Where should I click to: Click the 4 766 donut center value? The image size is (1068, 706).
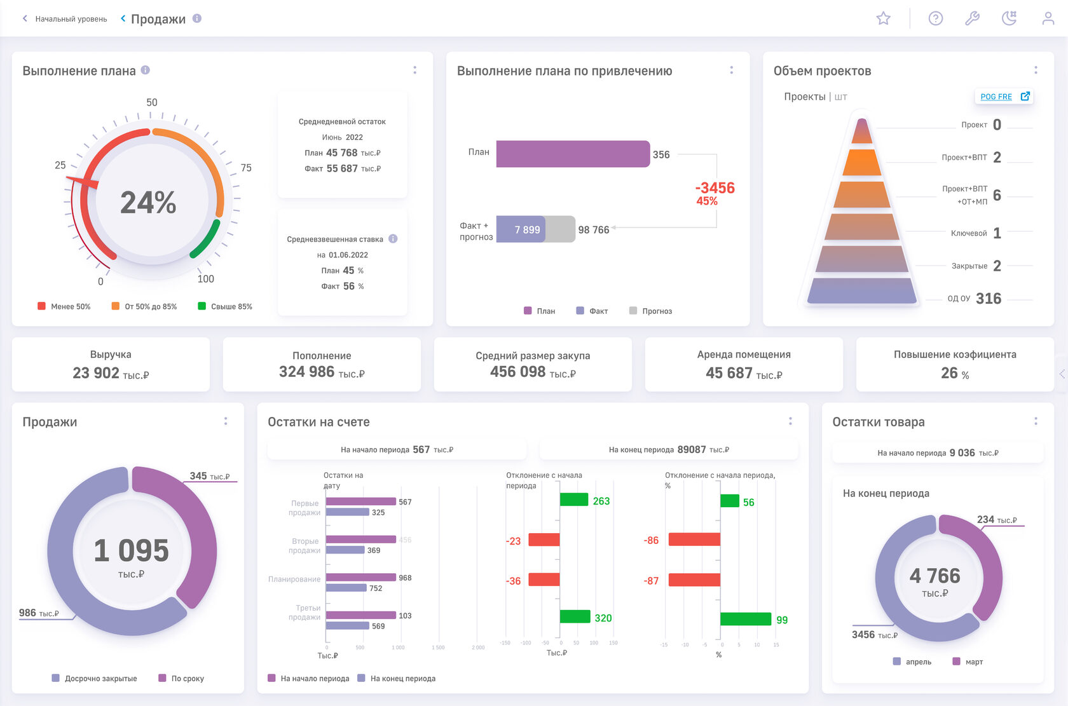click(934, 576)
